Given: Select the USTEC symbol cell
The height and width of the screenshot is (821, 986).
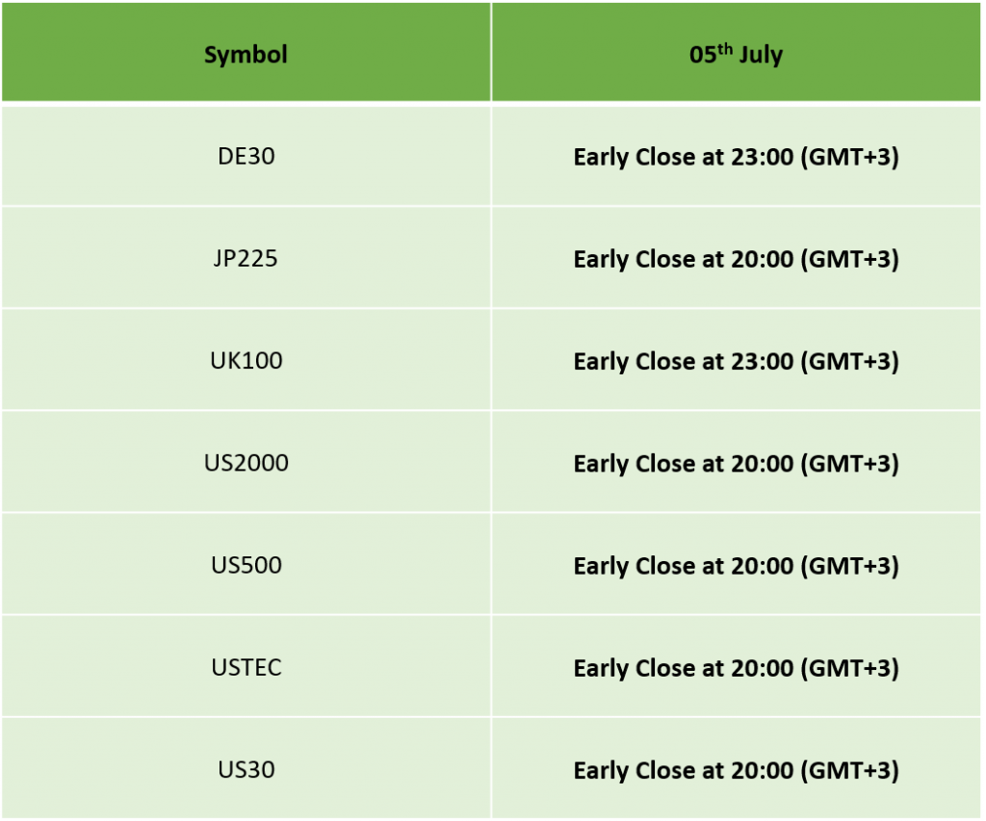Looking at the screenshot, I should click(246, 667).
